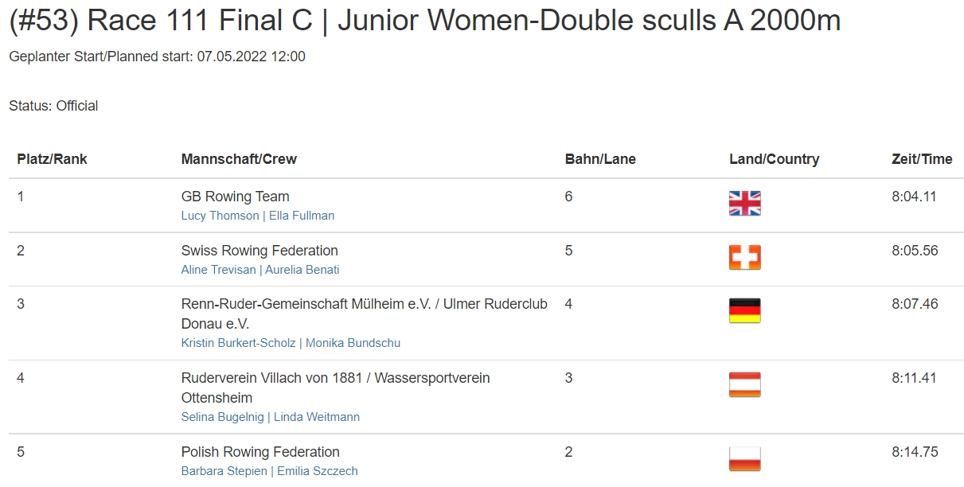Select the Kristin Burkert-Scholz link

tap(239, 343)
